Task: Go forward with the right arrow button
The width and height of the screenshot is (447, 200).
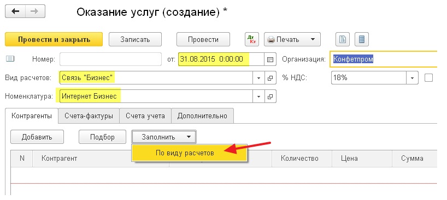Action: pyautogui.click(x=35, y=11)
